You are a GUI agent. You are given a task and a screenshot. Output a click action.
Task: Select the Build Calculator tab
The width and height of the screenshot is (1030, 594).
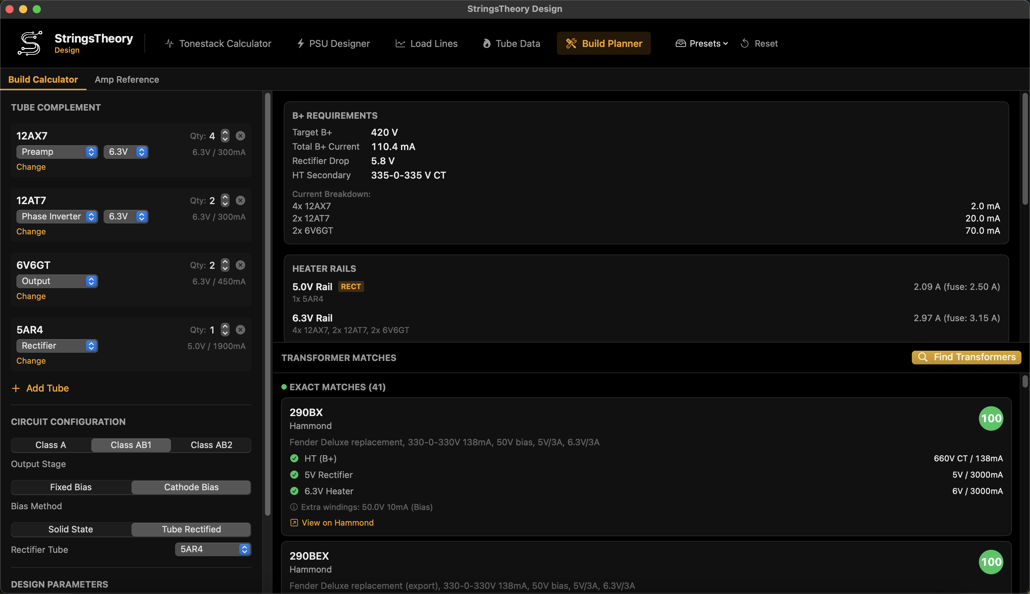tap(43, 79)
